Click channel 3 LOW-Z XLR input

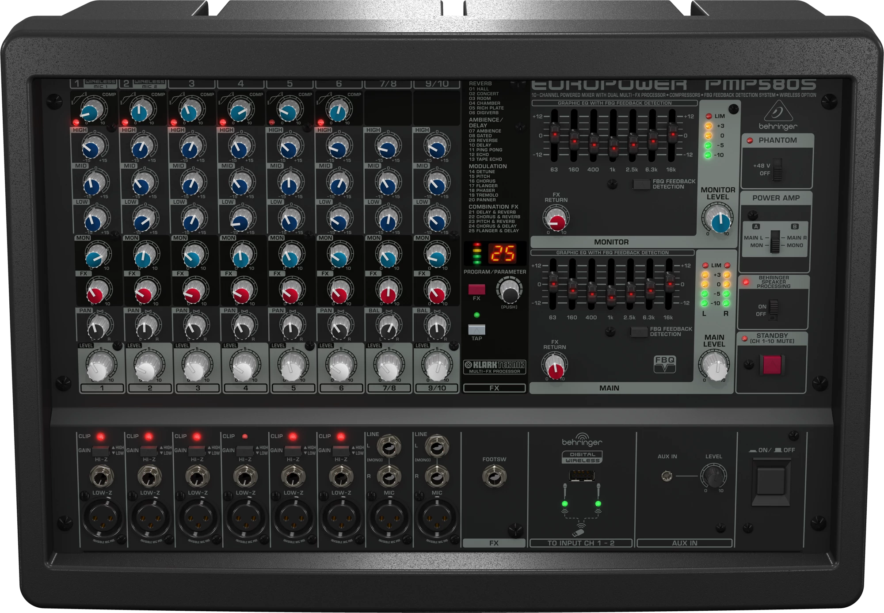point(198,518)
